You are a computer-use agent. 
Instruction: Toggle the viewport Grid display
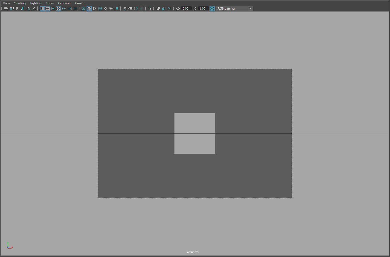click(42, 8)
